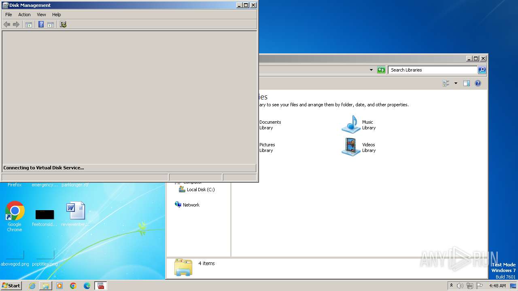Open Google Chrome desktop shortcut
518x291 pixels.
[x=15, y=216]
